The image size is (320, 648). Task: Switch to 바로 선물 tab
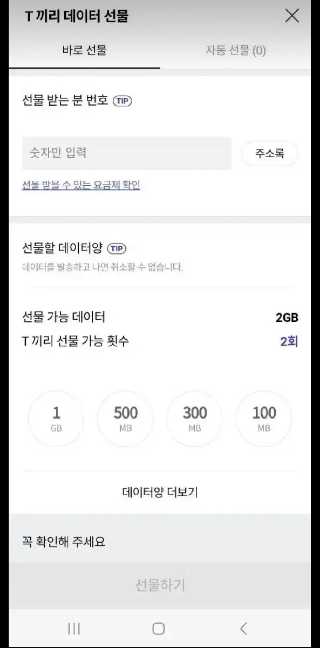click(85, 51)
